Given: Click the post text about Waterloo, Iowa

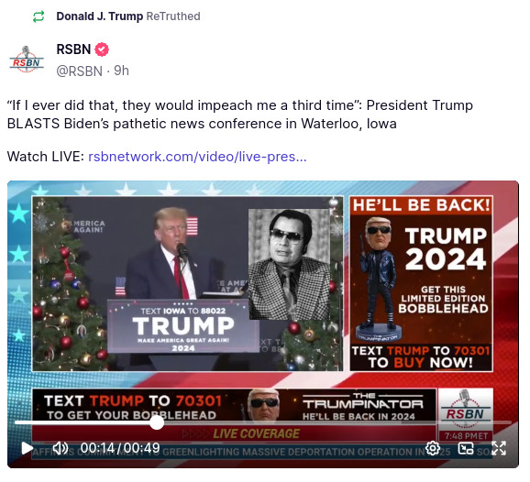Looking at the screenshot, I should (240, 115).
